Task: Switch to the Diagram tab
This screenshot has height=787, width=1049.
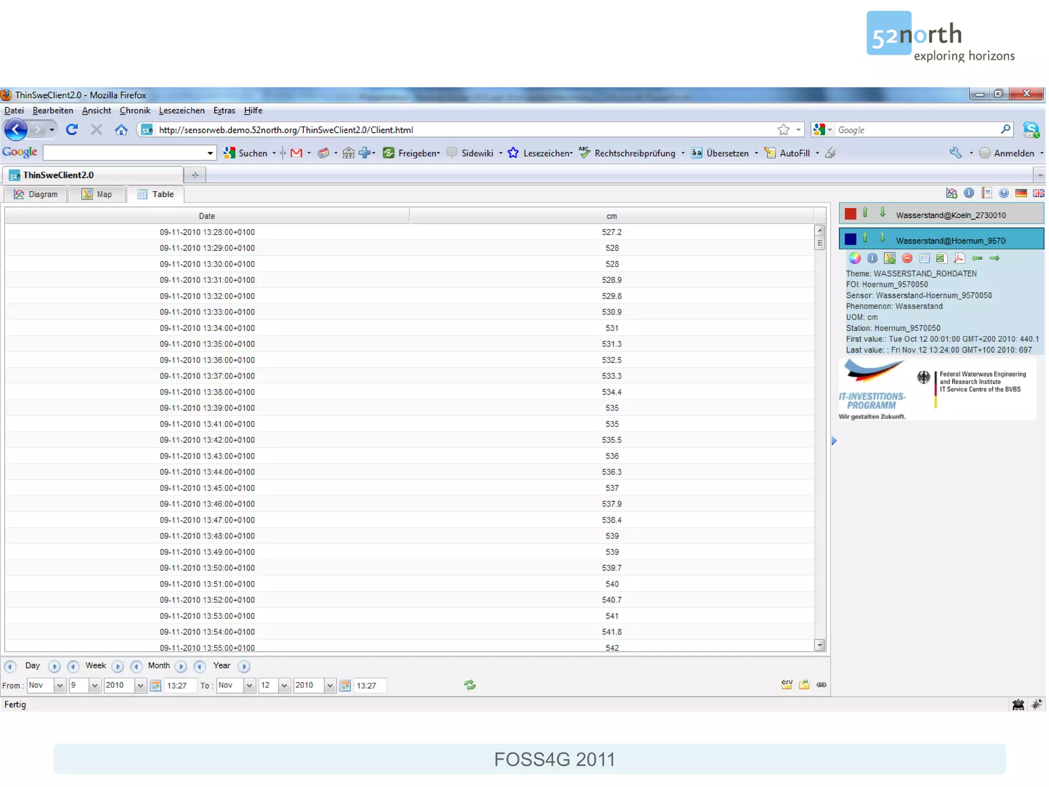Action: click(x=36, y=194)
